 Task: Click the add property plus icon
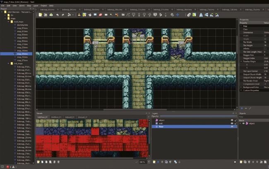[x=241, y=108]
